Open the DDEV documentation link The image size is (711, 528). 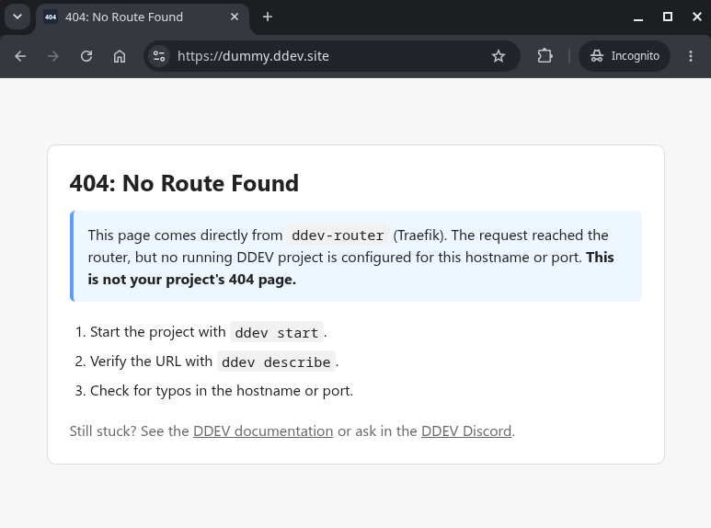tap(263, 430)
